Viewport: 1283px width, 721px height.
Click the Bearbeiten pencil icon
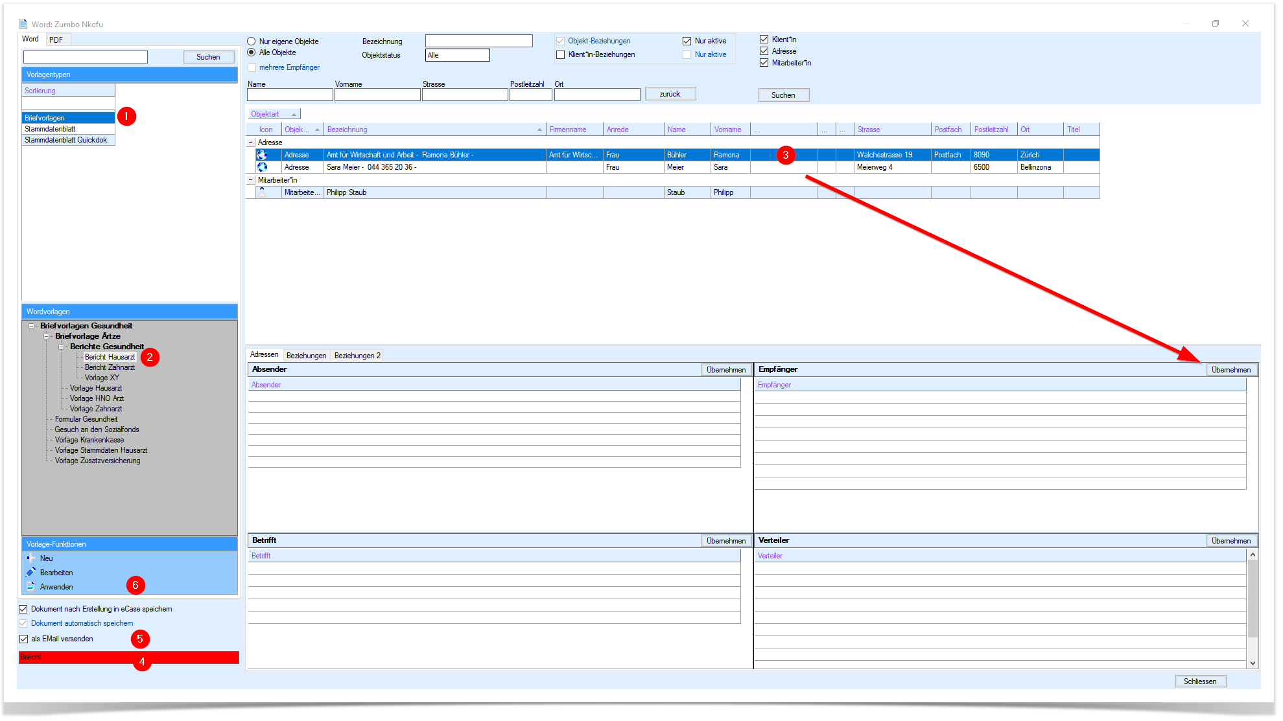pos(30,573)
